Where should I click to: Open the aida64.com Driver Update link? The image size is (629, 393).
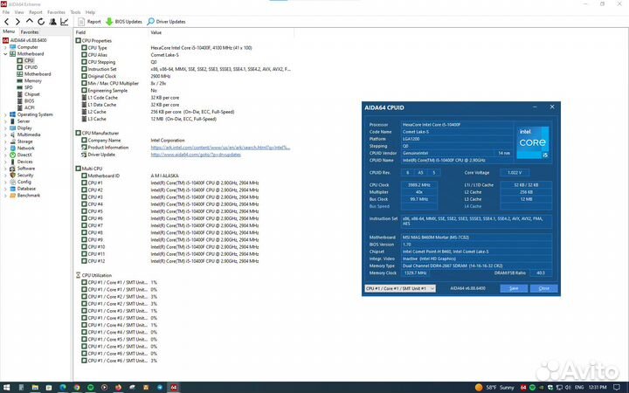tap(196, 155)
